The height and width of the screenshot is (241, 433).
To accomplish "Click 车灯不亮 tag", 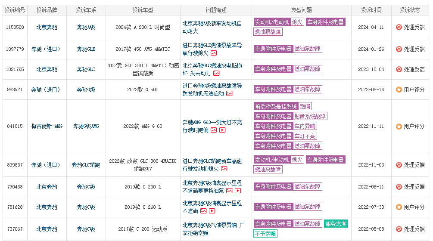I will point(305,136).
